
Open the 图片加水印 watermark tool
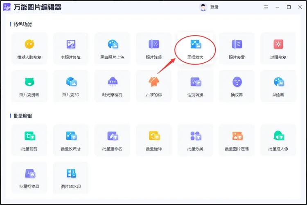71,178
